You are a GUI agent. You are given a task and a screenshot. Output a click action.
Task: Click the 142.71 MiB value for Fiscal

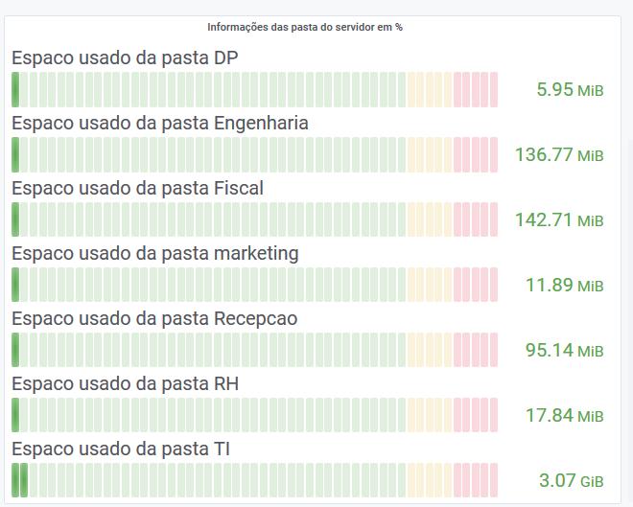(x=559, y=220)
